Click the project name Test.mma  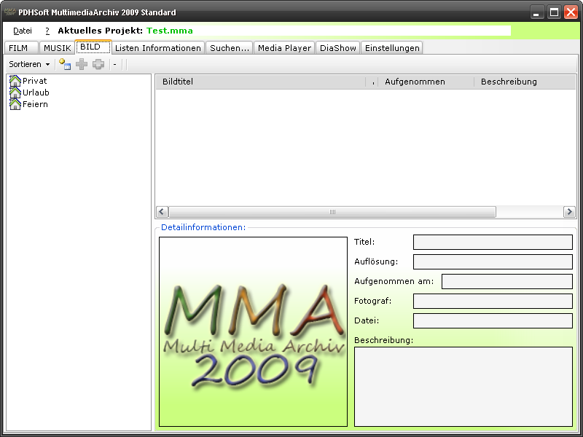point(170,31)
